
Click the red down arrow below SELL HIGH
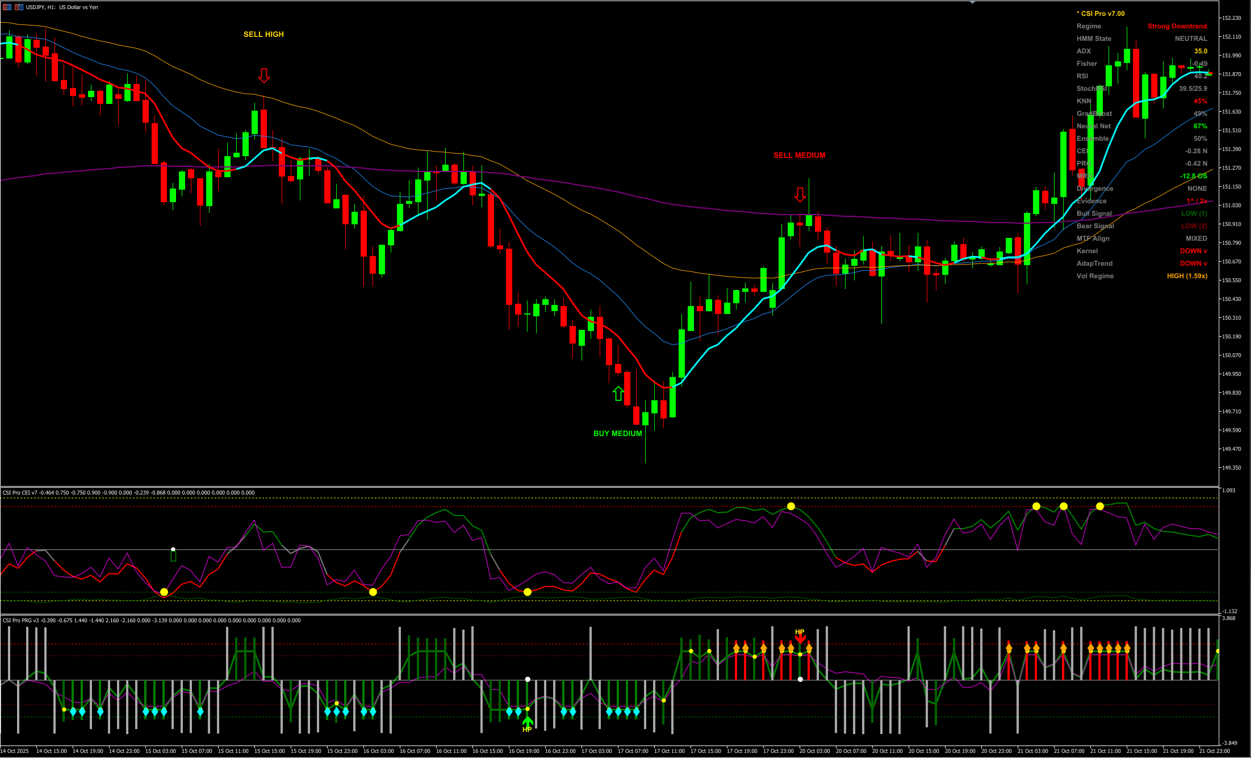pos(263,74)
